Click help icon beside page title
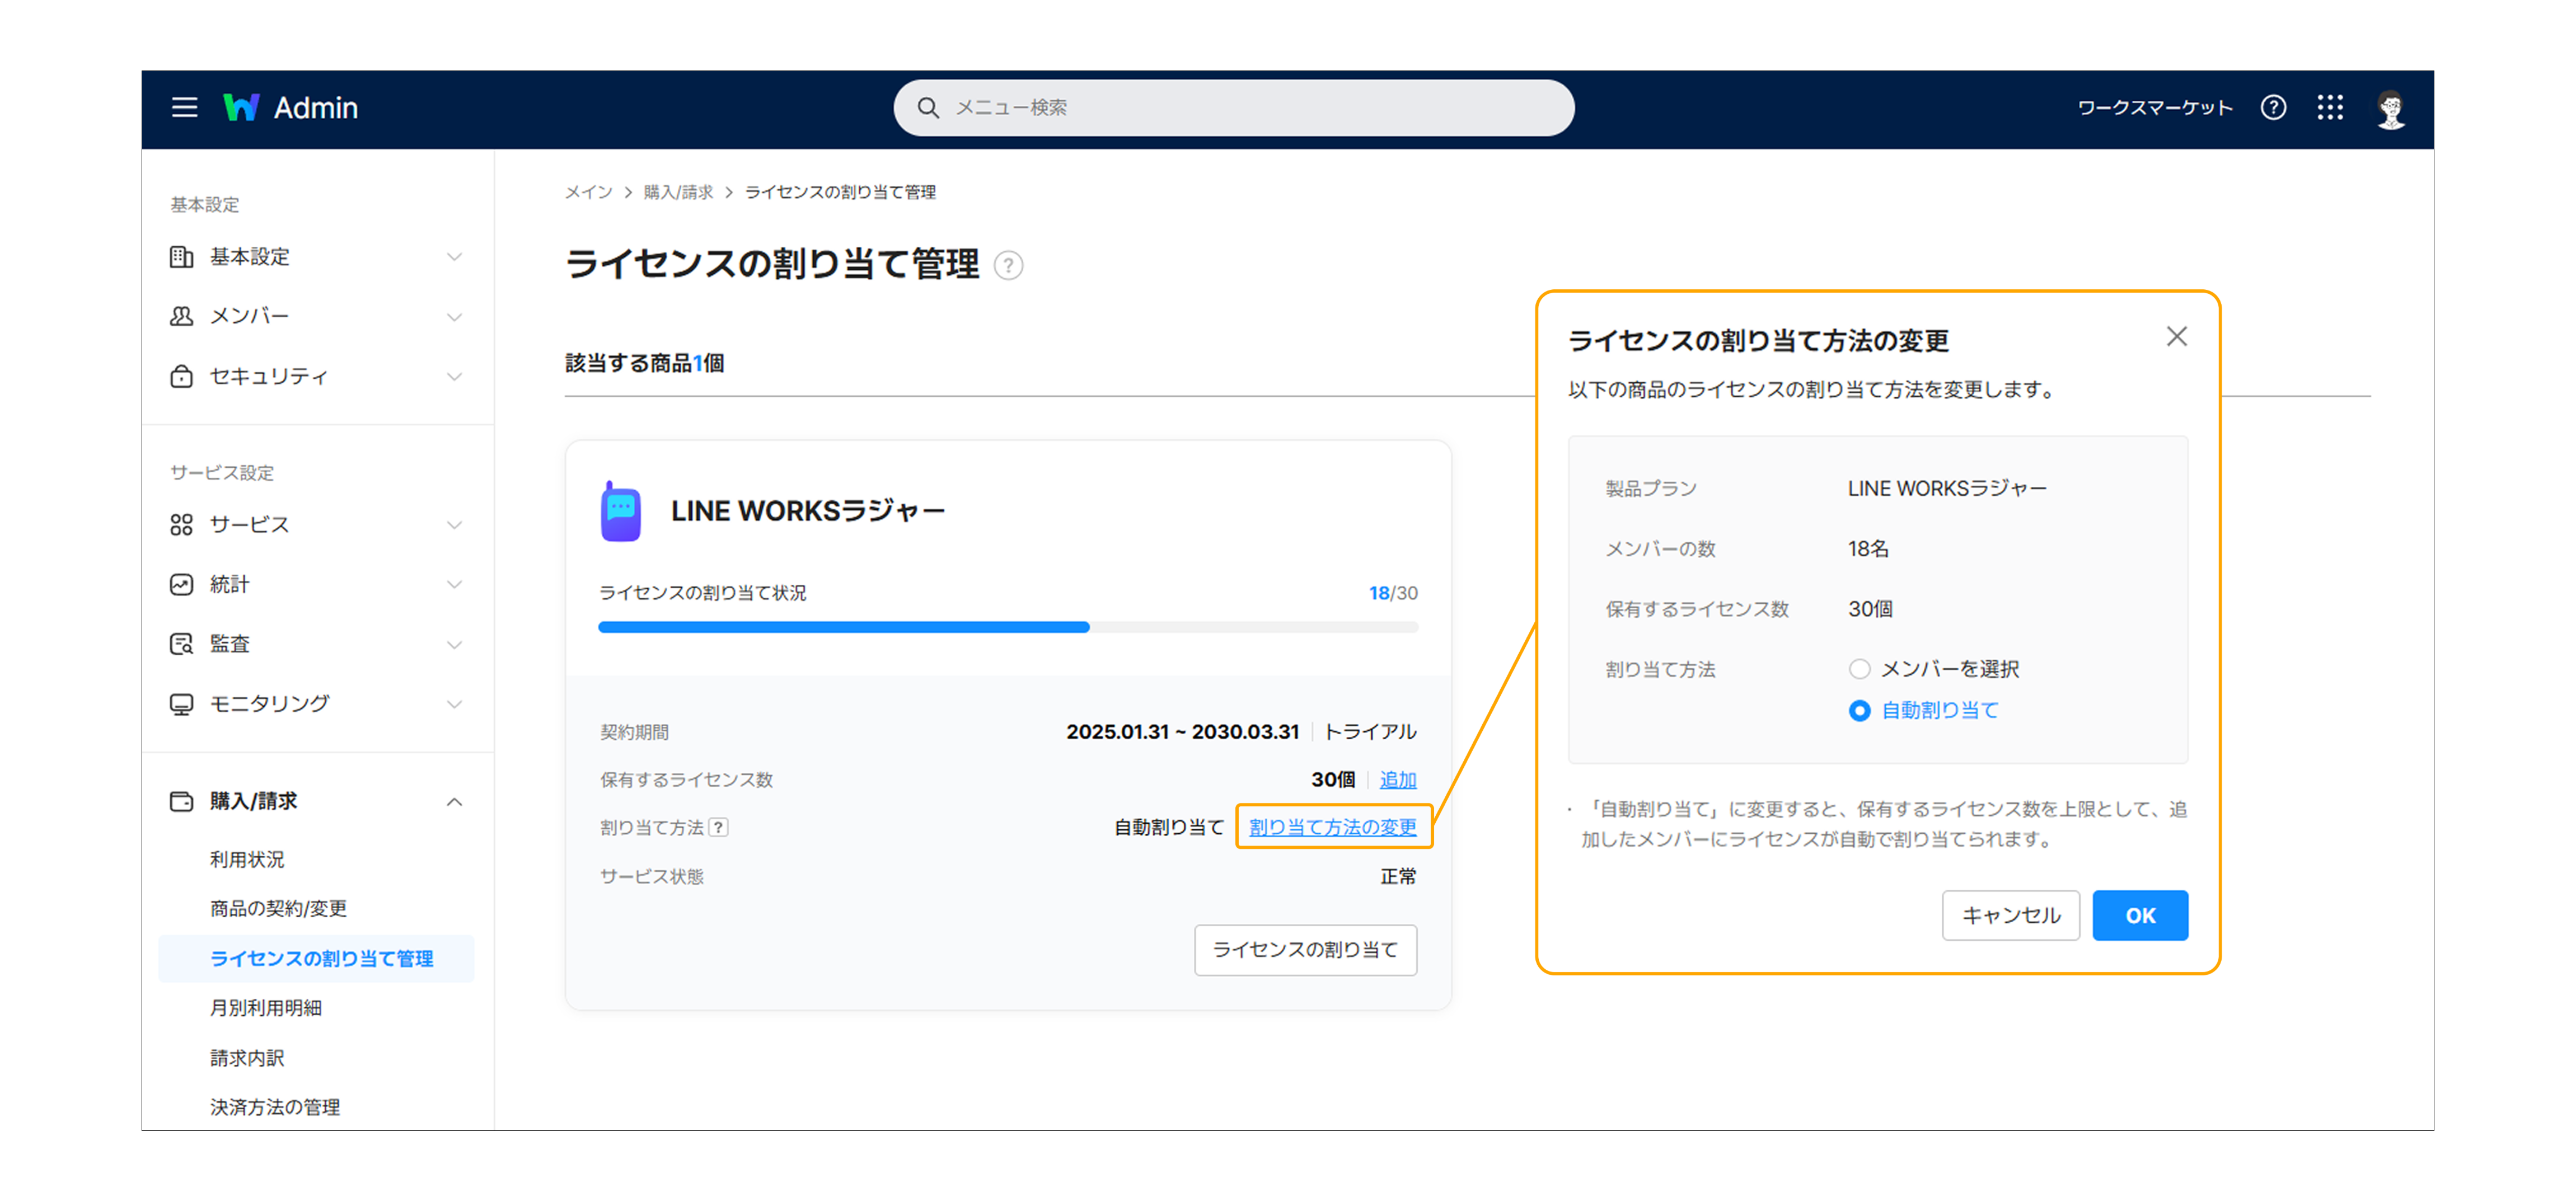Screen dimensions: 2576x1202 tap(1008, 266)
